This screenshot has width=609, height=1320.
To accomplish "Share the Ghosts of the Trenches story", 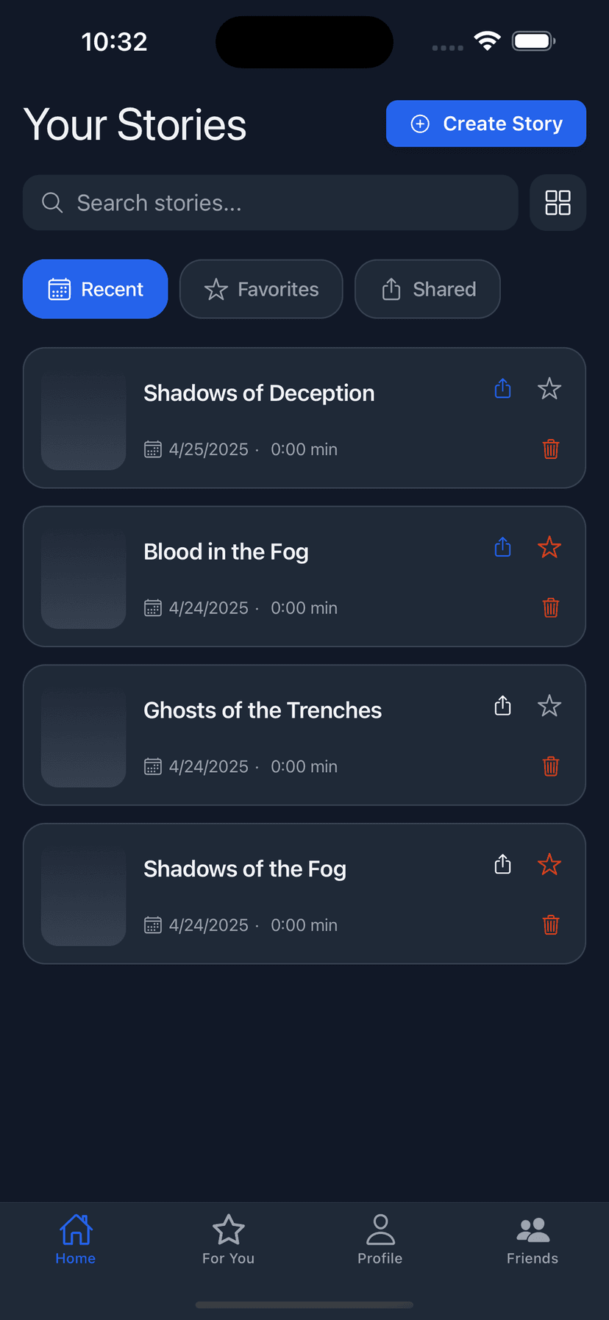I will 502,706.
